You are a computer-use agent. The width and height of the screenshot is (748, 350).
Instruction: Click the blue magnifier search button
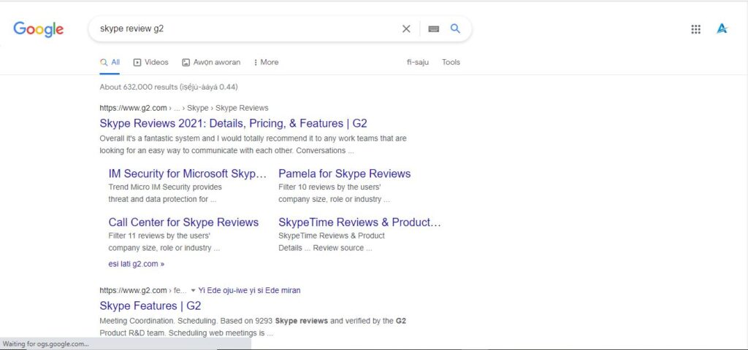coord(455,28)
